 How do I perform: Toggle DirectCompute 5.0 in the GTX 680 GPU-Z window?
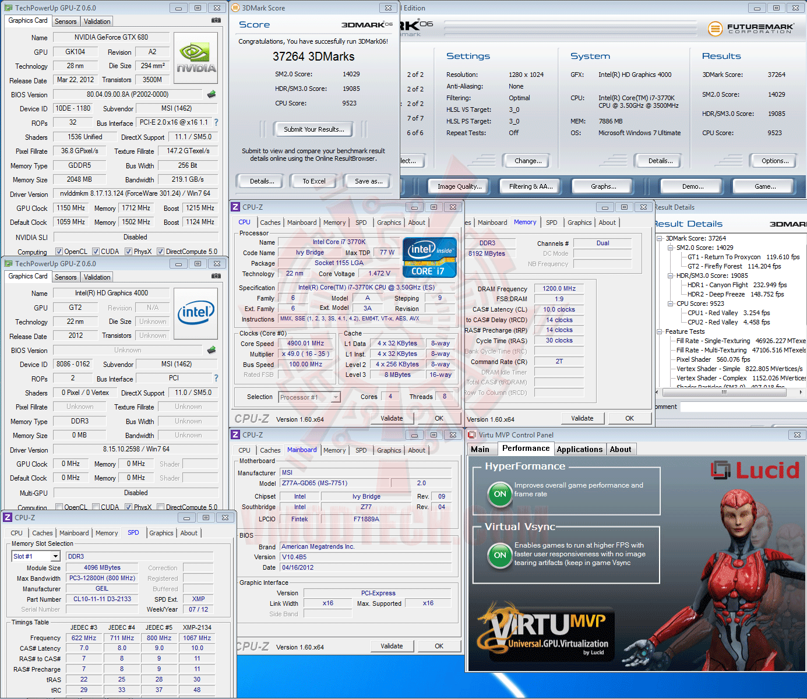pyautogui.click(x=160, y=252)
